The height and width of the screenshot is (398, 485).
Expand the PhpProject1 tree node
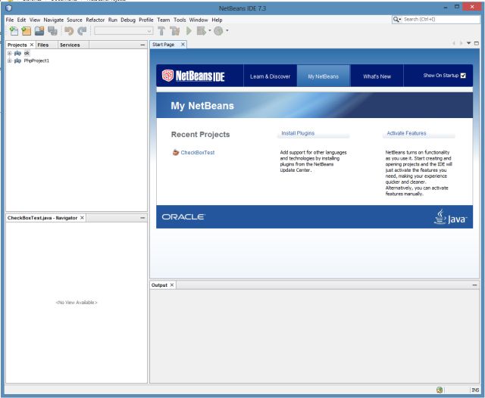10,61
